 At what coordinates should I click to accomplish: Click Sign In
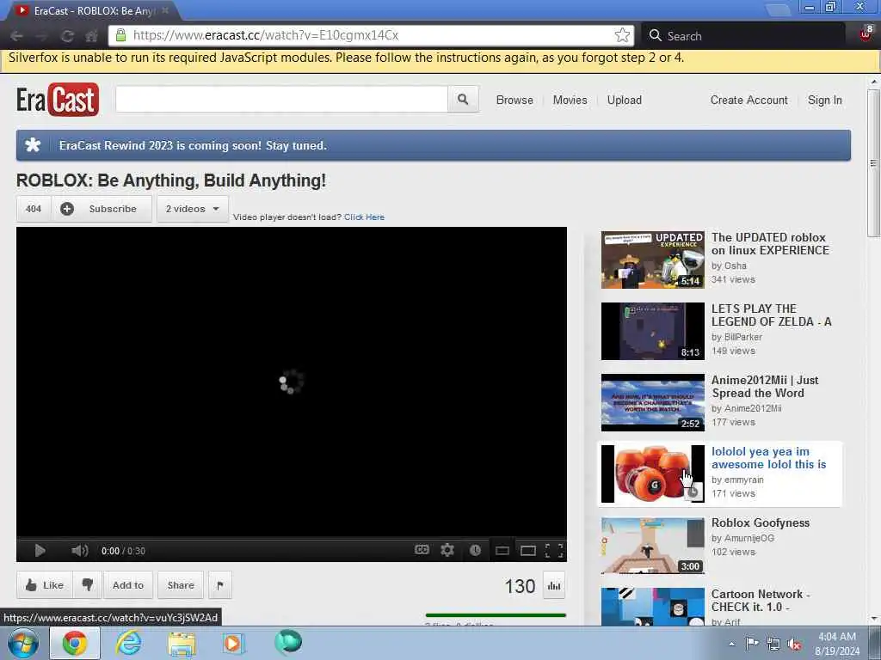825,100
